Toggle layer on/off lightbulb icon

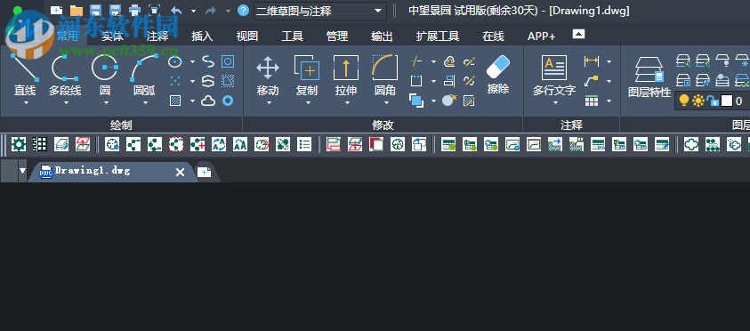[x=684, y=101]
